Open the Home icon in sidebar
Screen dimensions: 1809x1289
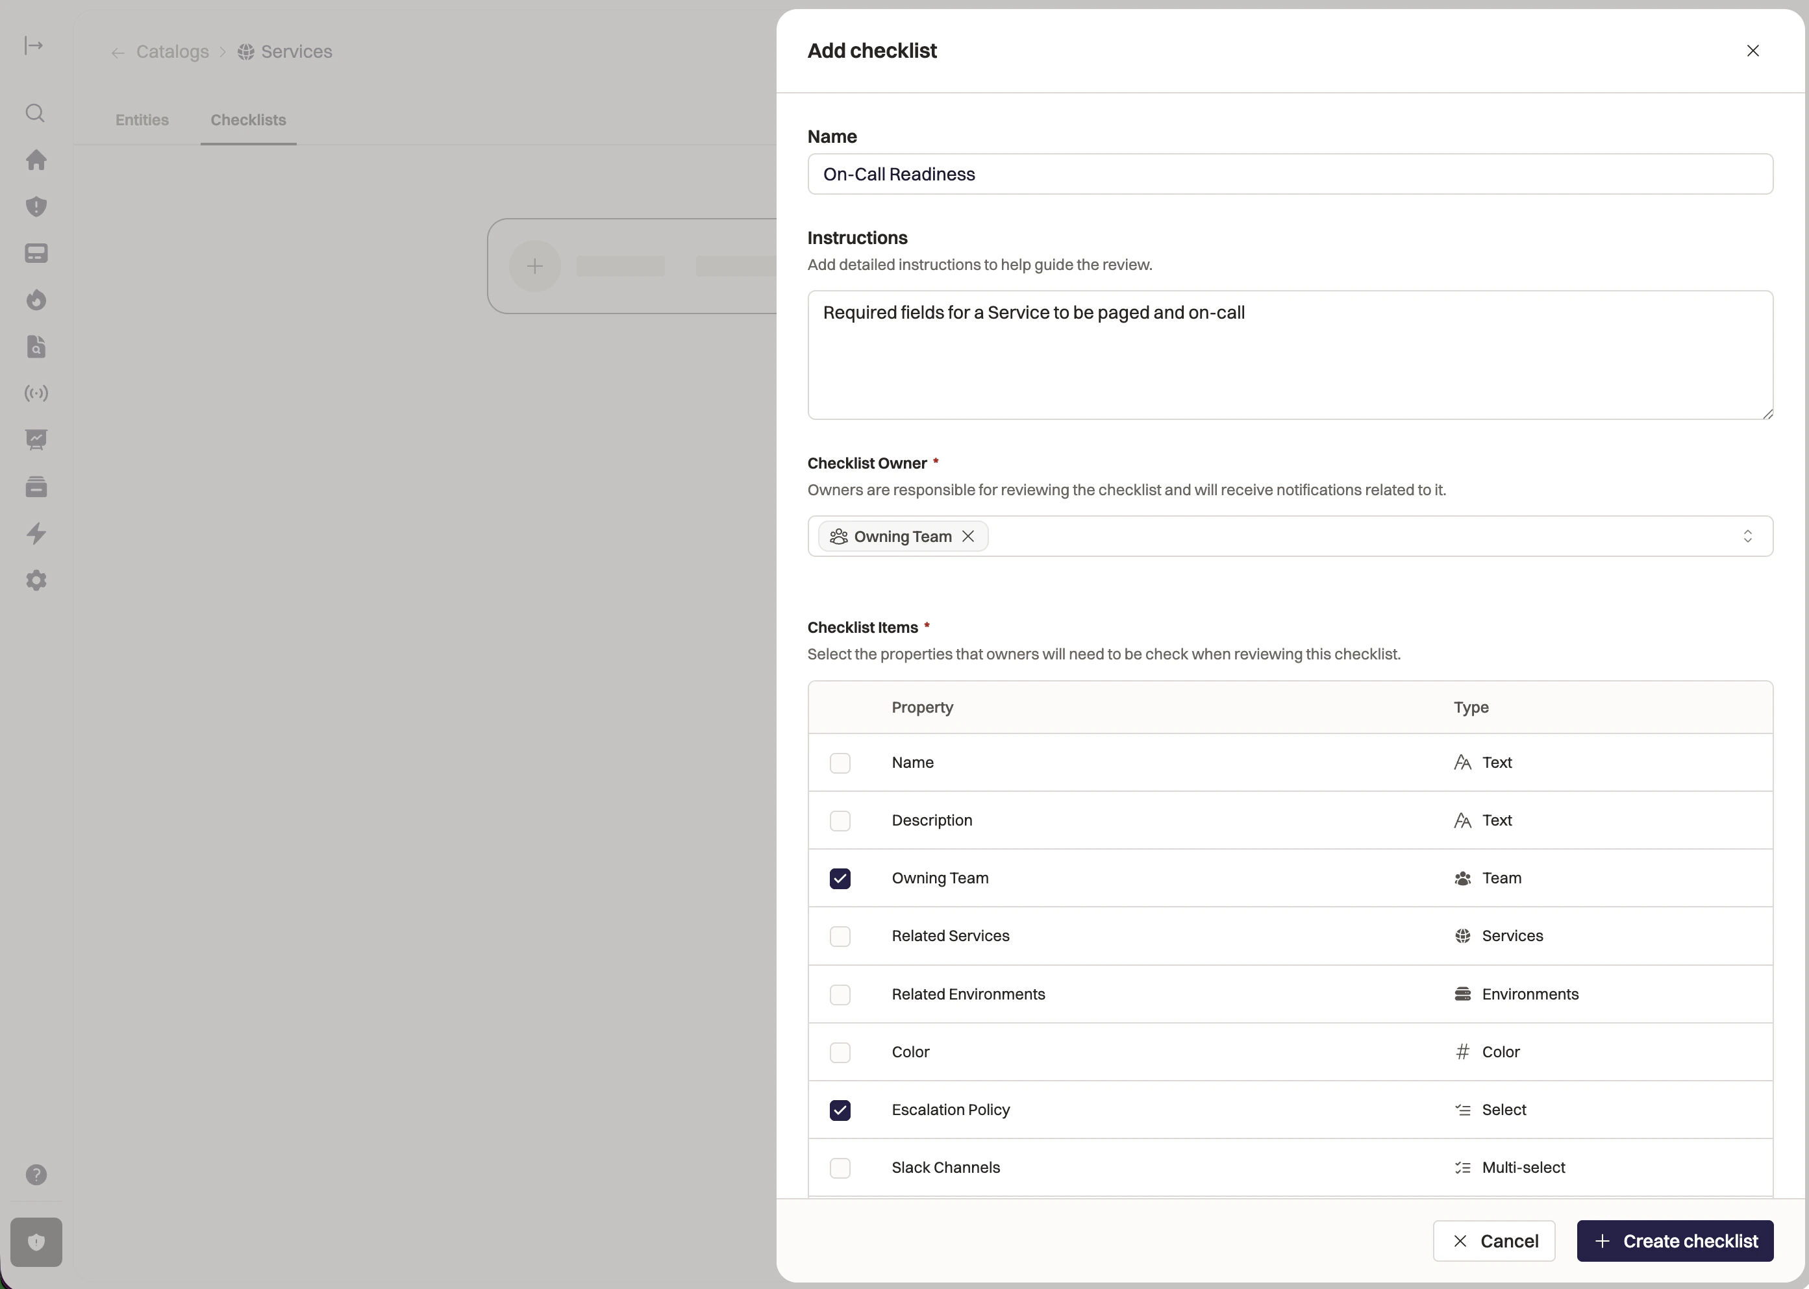click(36, 160)
